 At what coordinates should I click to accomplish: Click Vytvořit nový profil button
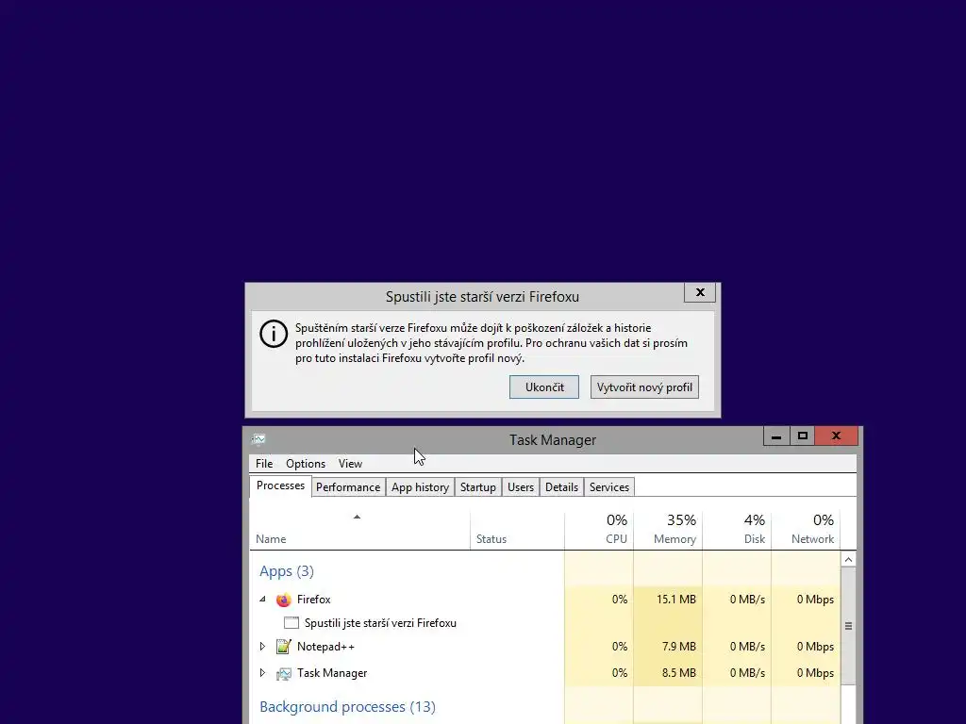pyautogui.click(x=644, y=387)
